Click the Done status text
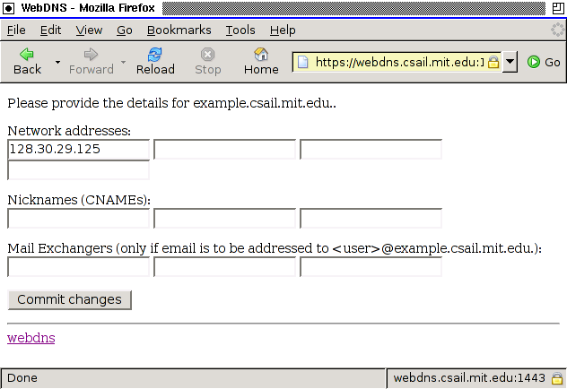 [22, 378]
